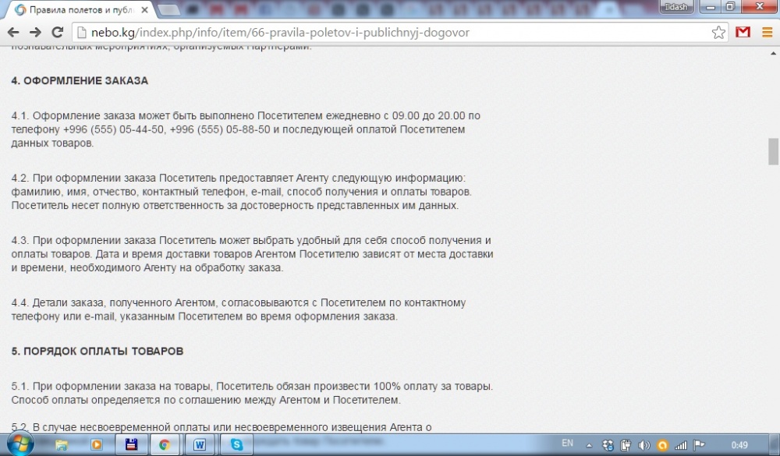Click the vertical scrollbar thumb
Viewport: 780px width, 456px height.
point(773,151)
